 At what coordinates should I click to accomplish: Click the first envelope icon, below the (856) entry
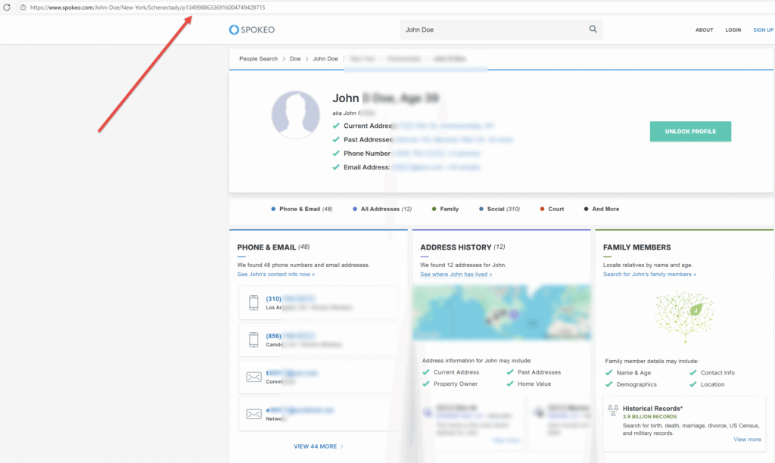254,377
